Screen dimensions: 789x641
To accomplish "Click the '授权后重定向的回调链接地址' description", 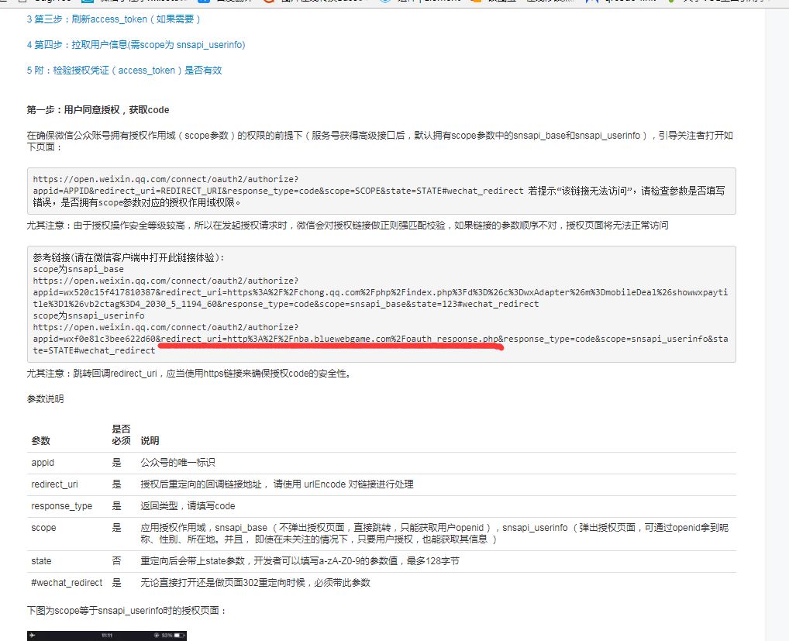I will pos(277,484).
